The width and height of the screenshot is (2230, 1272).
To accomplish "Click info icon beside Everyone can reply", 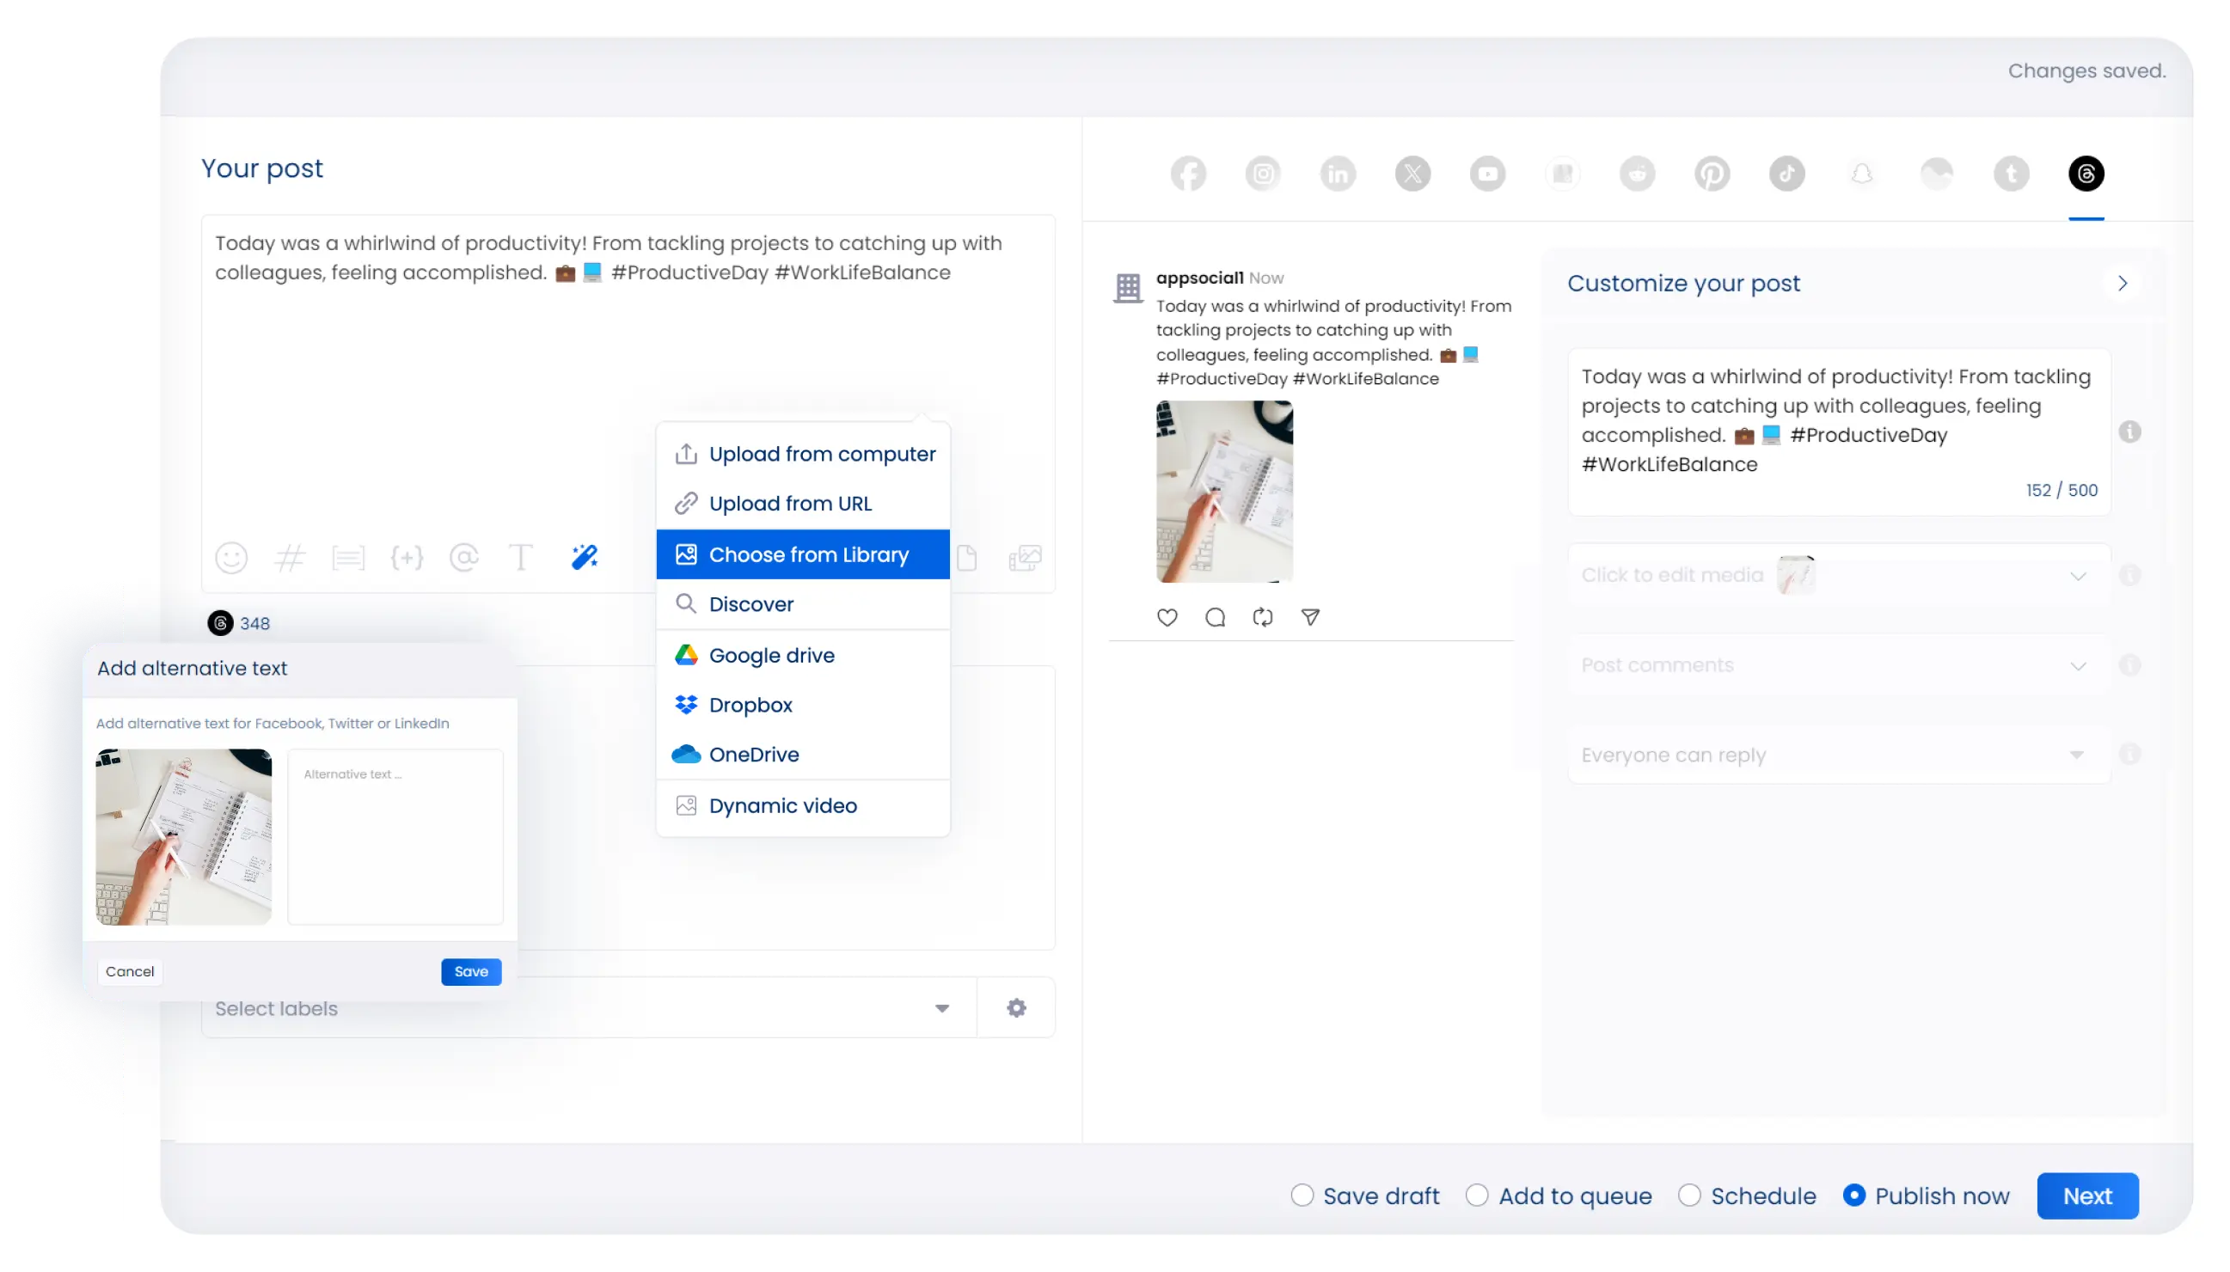I will pyautogui.click(x=2129, y=754).
